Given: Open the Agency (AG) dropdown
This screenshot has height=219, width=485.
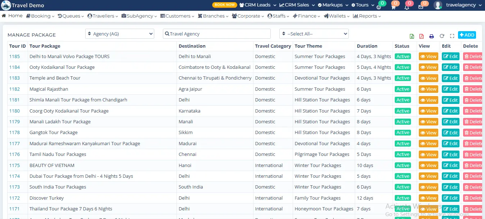Looking at the screenshot, I should tap(119, 33).
